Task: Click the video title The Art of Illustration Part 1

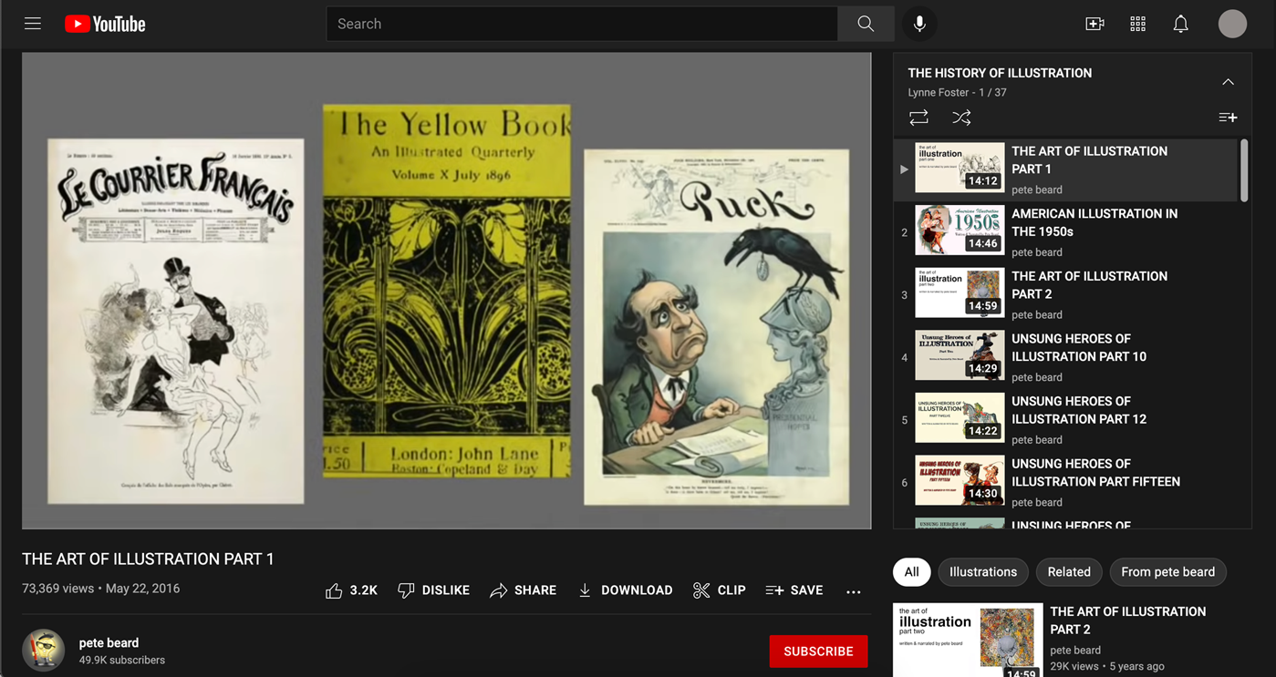Action: (x=148, y=559)
